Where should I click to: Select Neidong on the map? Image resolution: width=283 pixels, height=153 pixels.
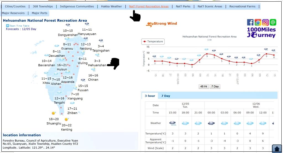[86, 49]
